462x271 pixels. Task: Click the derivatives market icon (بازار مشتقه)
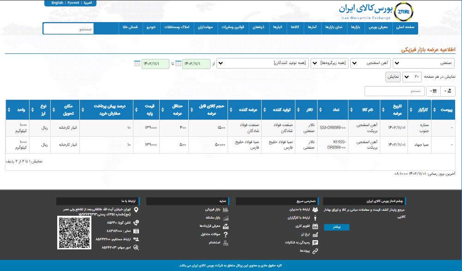(226, 218)
